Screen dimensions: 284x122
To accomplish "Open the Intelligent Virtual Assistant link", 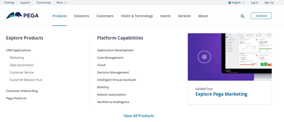I will click(x=116, y=80).
